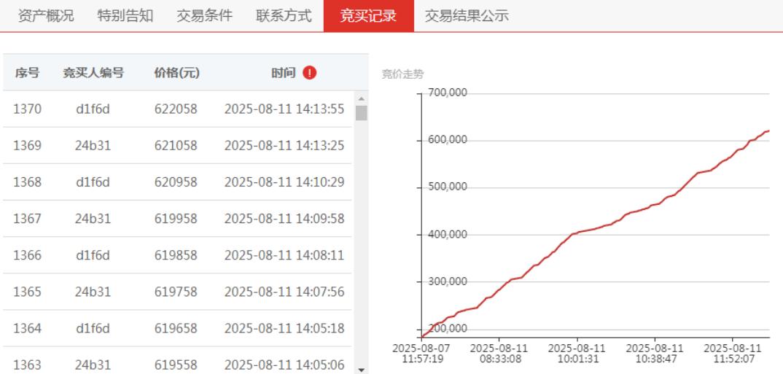Viewport: 783px width, 374px height.
Task: Select row number 1365
Action: tap(28, 292)
